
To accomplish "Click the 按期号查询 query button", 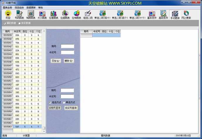I will pyautogui.click(x=55, y=108).
